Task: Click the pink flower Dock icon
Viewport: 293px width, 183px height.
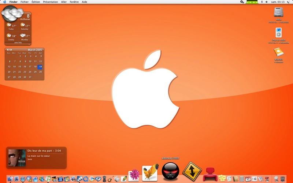Action: [x=134, y=175]
